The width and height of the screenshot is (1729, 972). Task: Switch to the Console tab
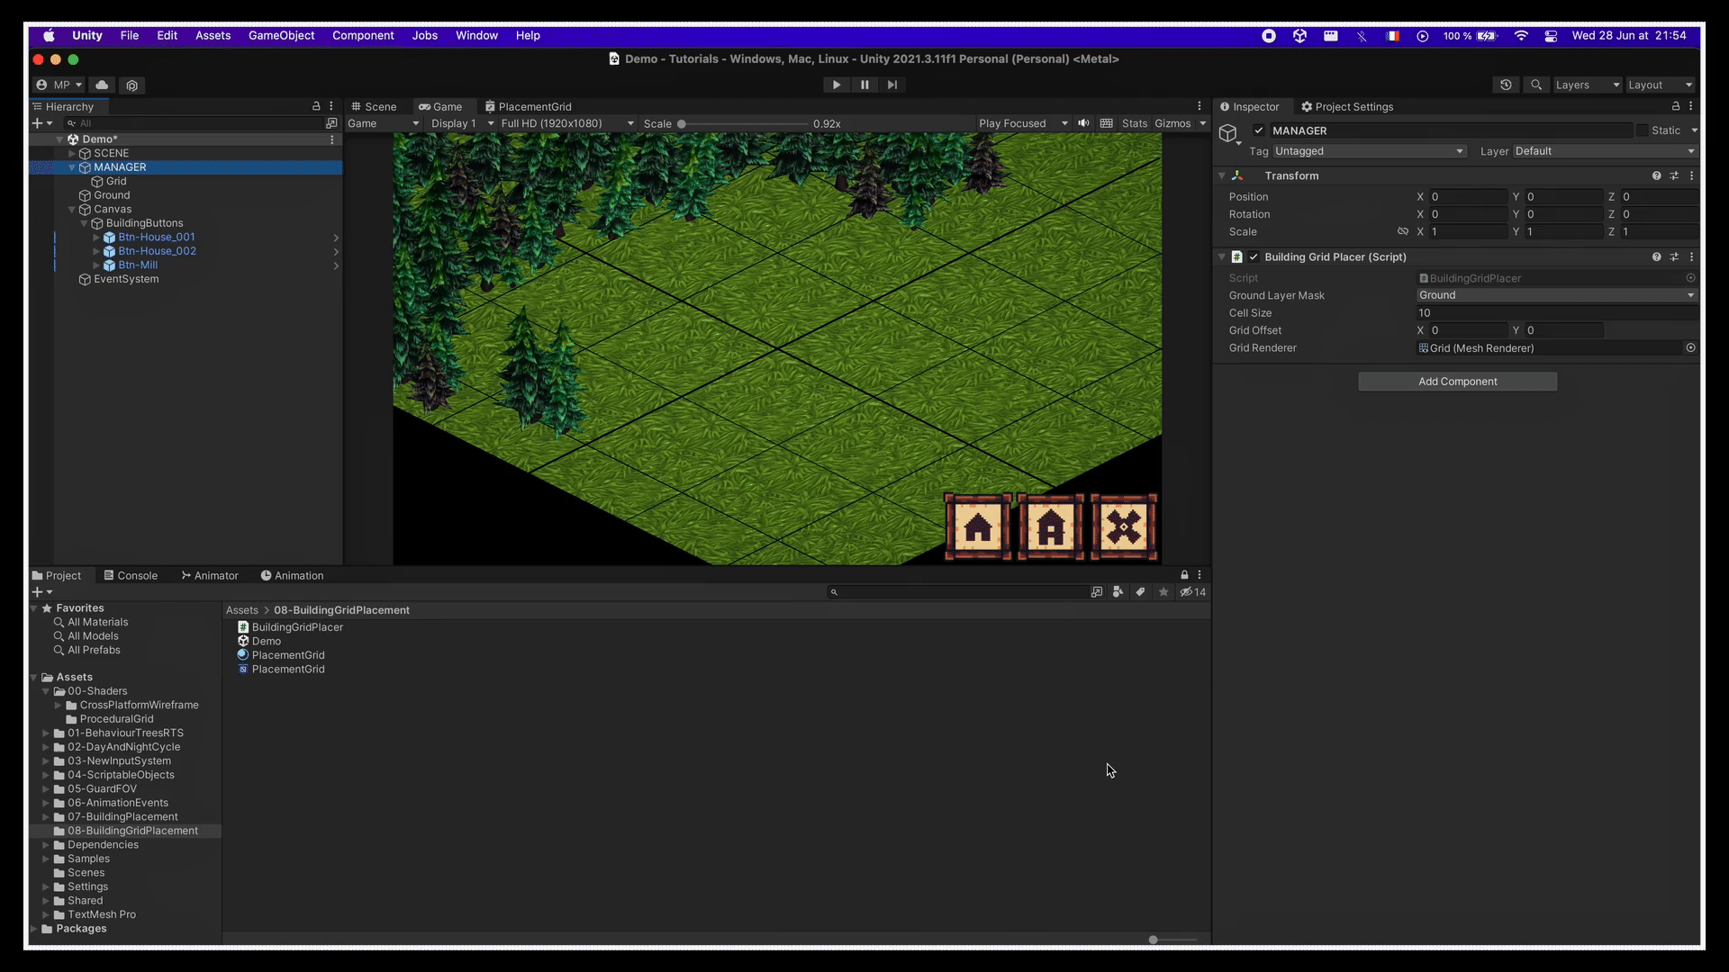(131, 576)
